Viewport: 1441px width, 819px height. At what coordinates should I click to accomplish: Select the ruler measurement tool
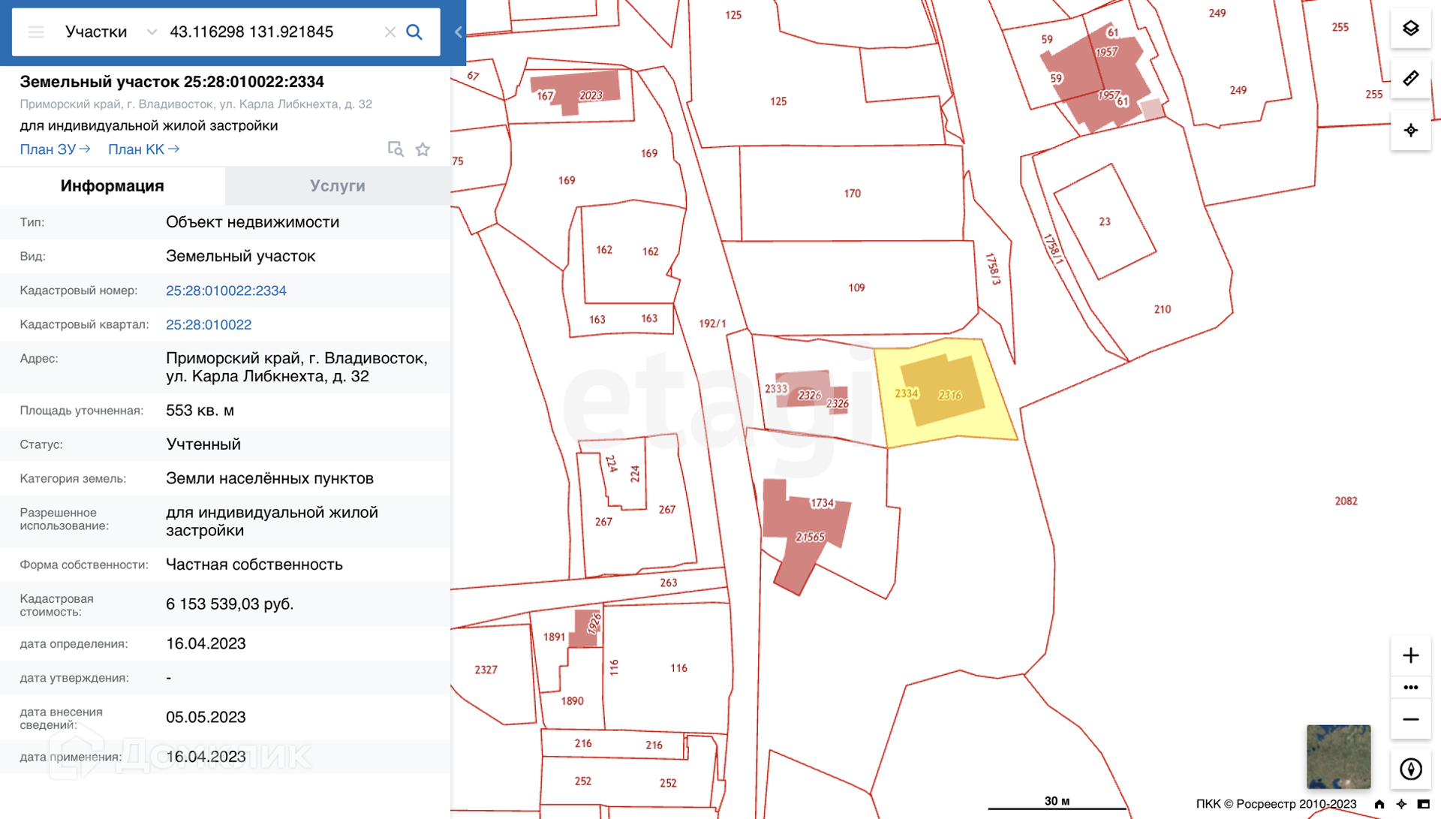[1410, 79]
